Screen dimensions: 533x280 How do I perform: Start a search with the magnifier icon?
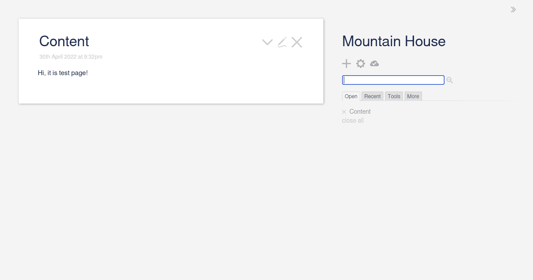point(449,80)
